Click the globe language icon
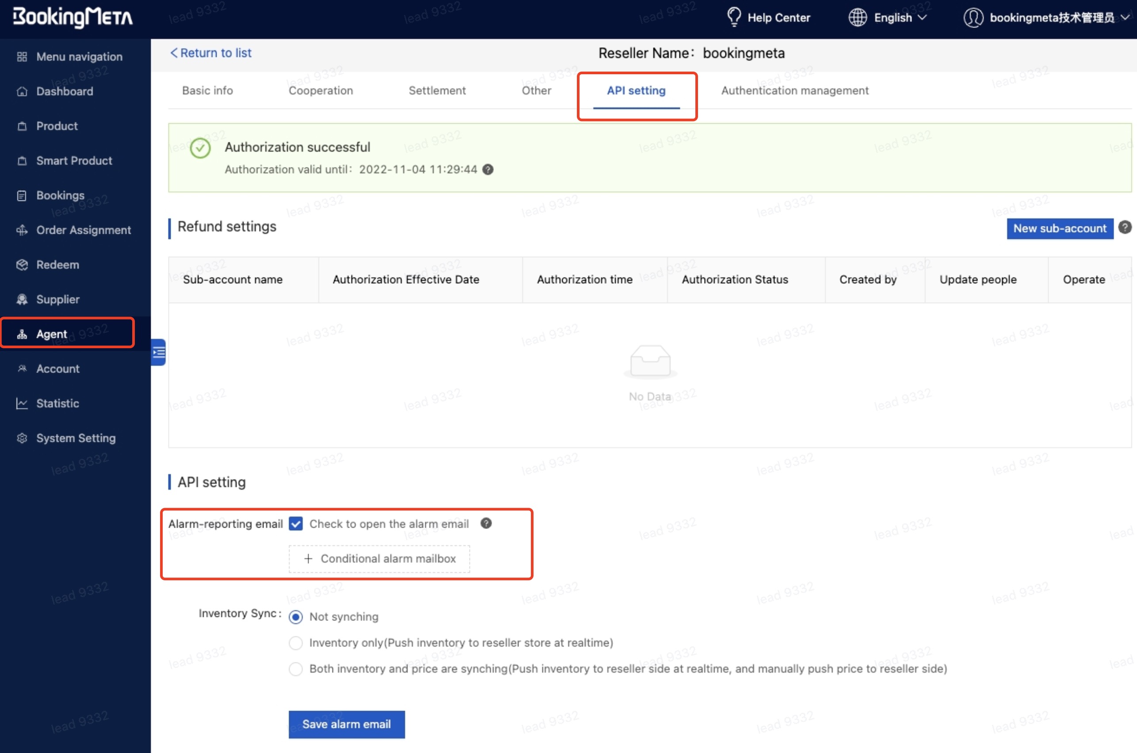The image size is (1137, 753). [858, 17]
